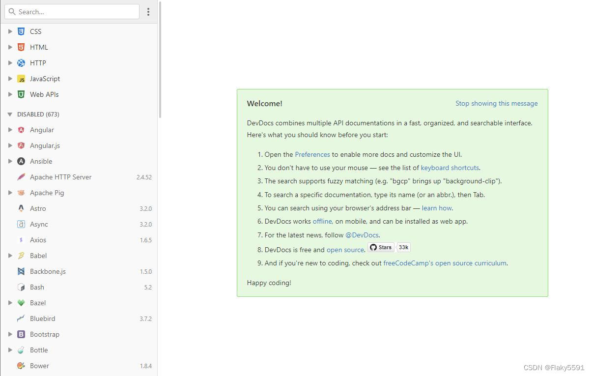Open the Preferences link
Screen dimensions: 592x376
(312, 154)
